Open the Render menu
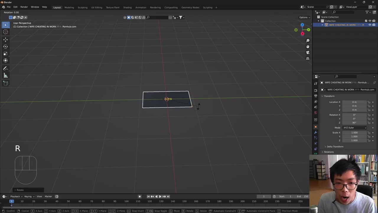This screenshot has height=213, width=378. 24,7
